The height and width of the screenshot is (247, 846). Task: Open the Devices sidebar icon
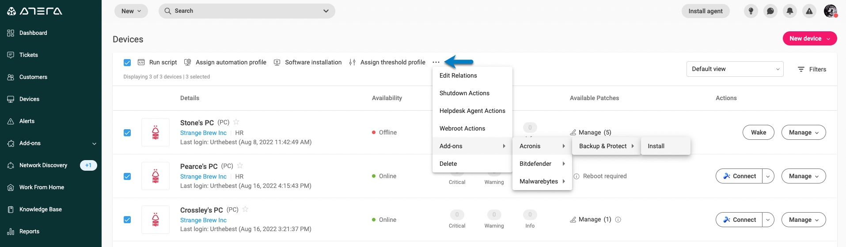[11, 99]
